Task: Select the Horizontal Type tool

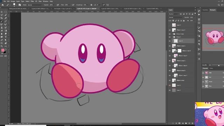Action: tap(6, 37)
